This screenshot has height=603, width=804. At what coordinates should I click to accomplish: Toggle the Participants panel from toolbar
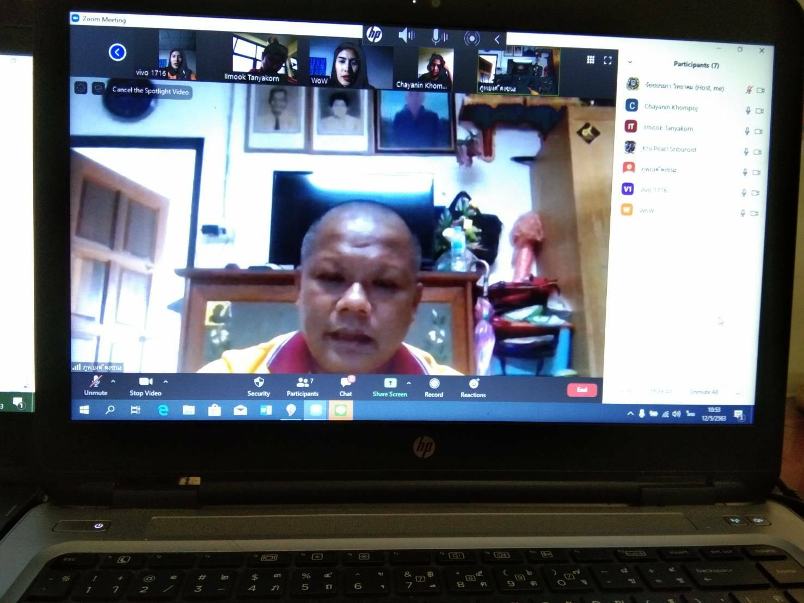click(x=303, y=386)
